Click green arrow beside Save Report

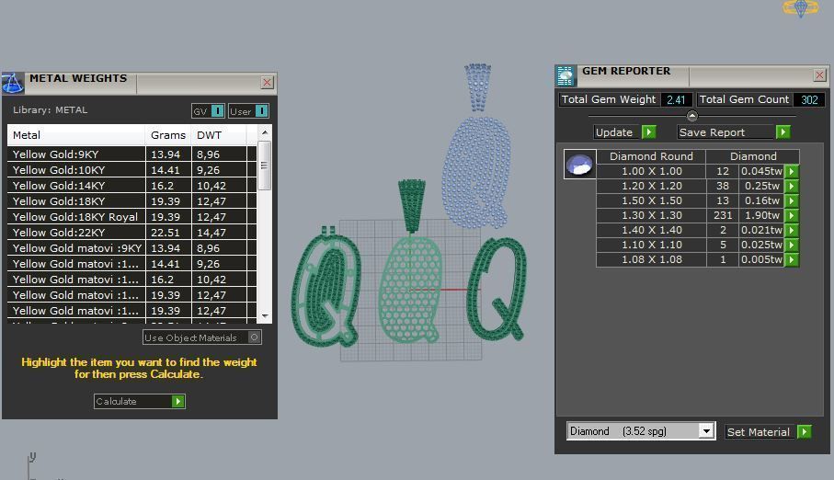[x=783, y=132]
